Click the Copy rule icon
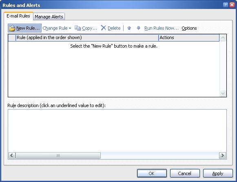Viewport: 237px width, 182px height. [78, 28]
